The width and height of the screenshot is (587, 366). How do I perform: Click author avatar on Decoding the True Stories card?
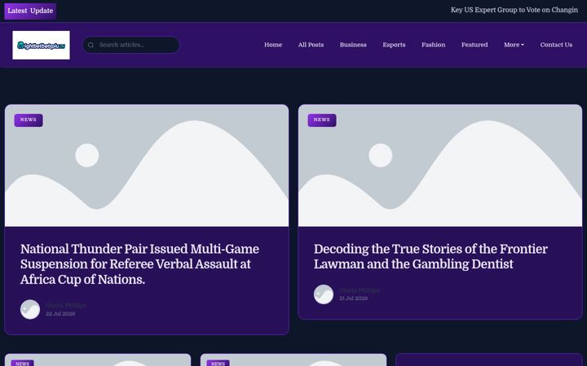(x=324, y=294)
